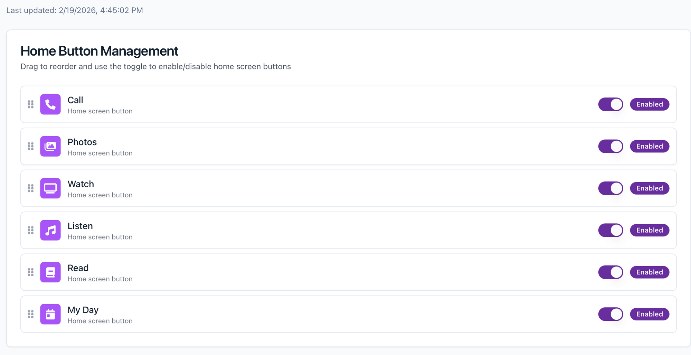Click the Listen music note icon

click(x=50, y=230)
